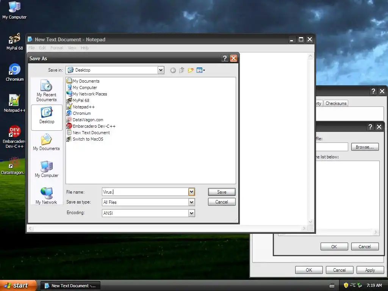Click the Browse... button
Image resolution: width=388 pixels, height=291 pixels.
[365, 147]
